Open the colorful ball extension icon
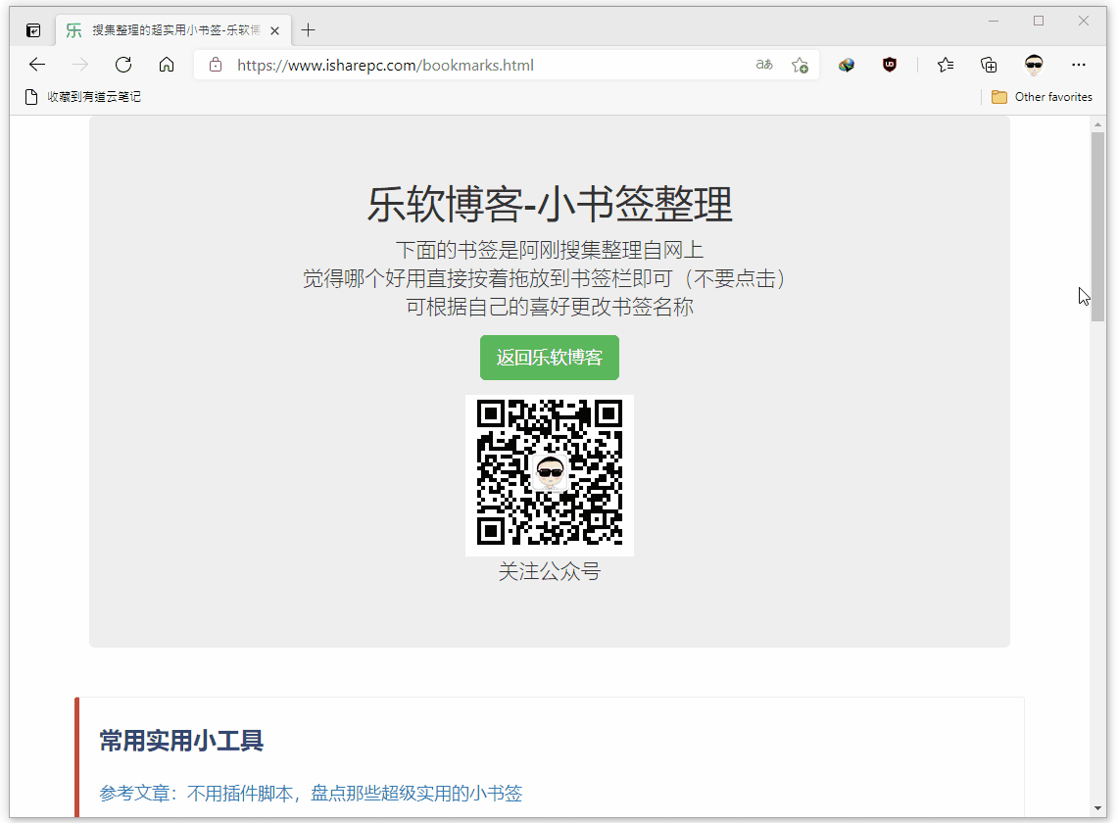The image size is (1118, 823). [x=847, y=65]
